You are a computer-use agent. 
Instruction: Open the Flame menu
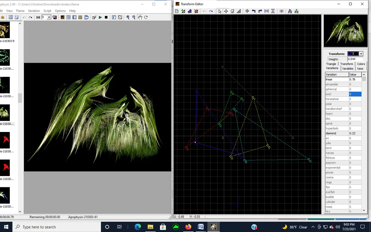[20, 11]
